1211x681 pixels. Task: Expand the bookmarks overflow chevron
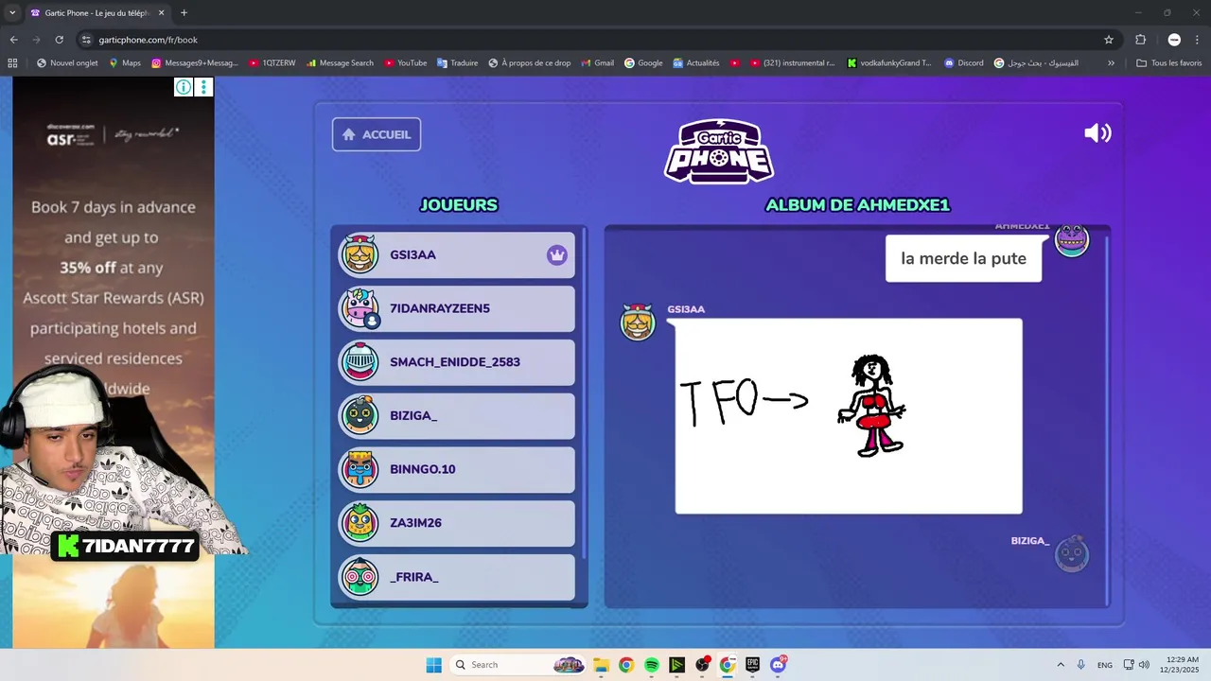(1111, 63)
